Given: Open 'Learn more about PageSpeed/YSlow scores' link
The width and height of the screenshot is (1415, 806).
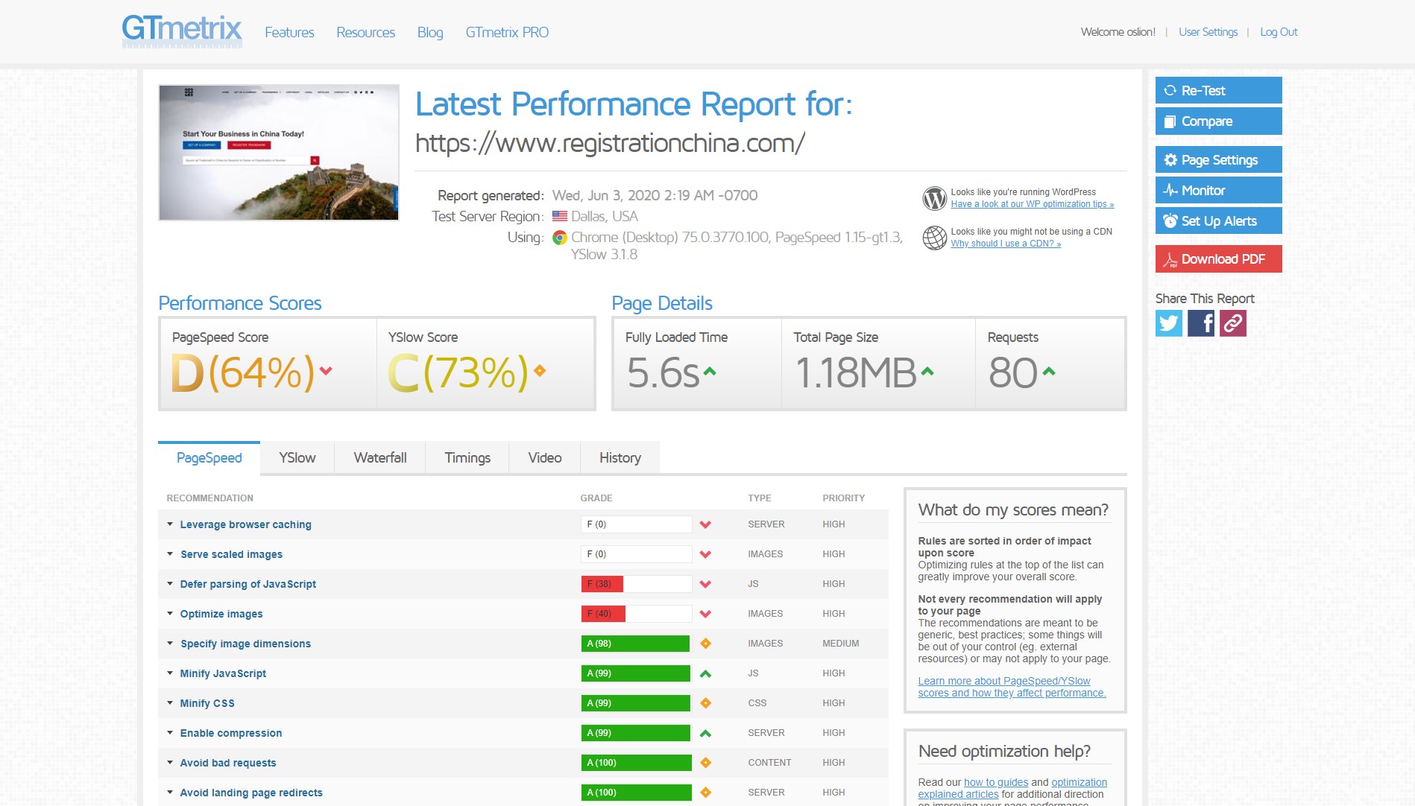Looking at the screenshot, I should point(1012,687).
